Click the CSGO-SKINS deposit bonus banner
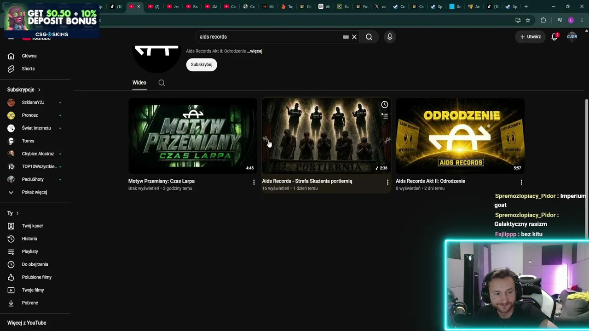 point(52,21)
